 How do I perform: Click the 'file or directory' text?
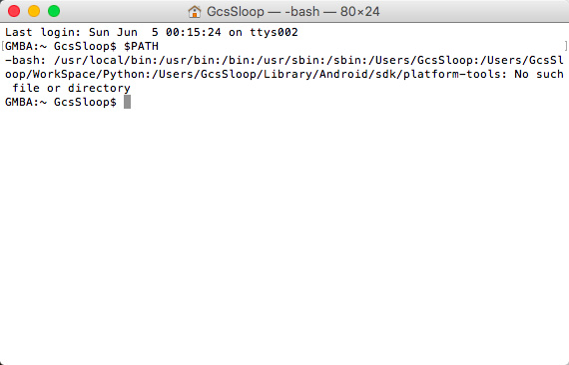pyautogui.click(x=71, y=88)
